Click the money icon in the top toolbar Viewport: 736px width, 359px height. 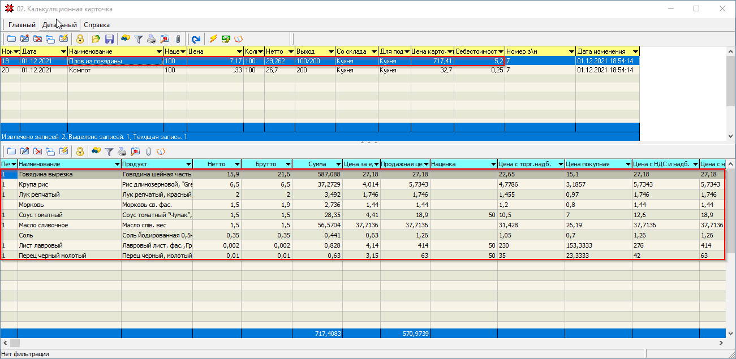click(x=226, y=39)
